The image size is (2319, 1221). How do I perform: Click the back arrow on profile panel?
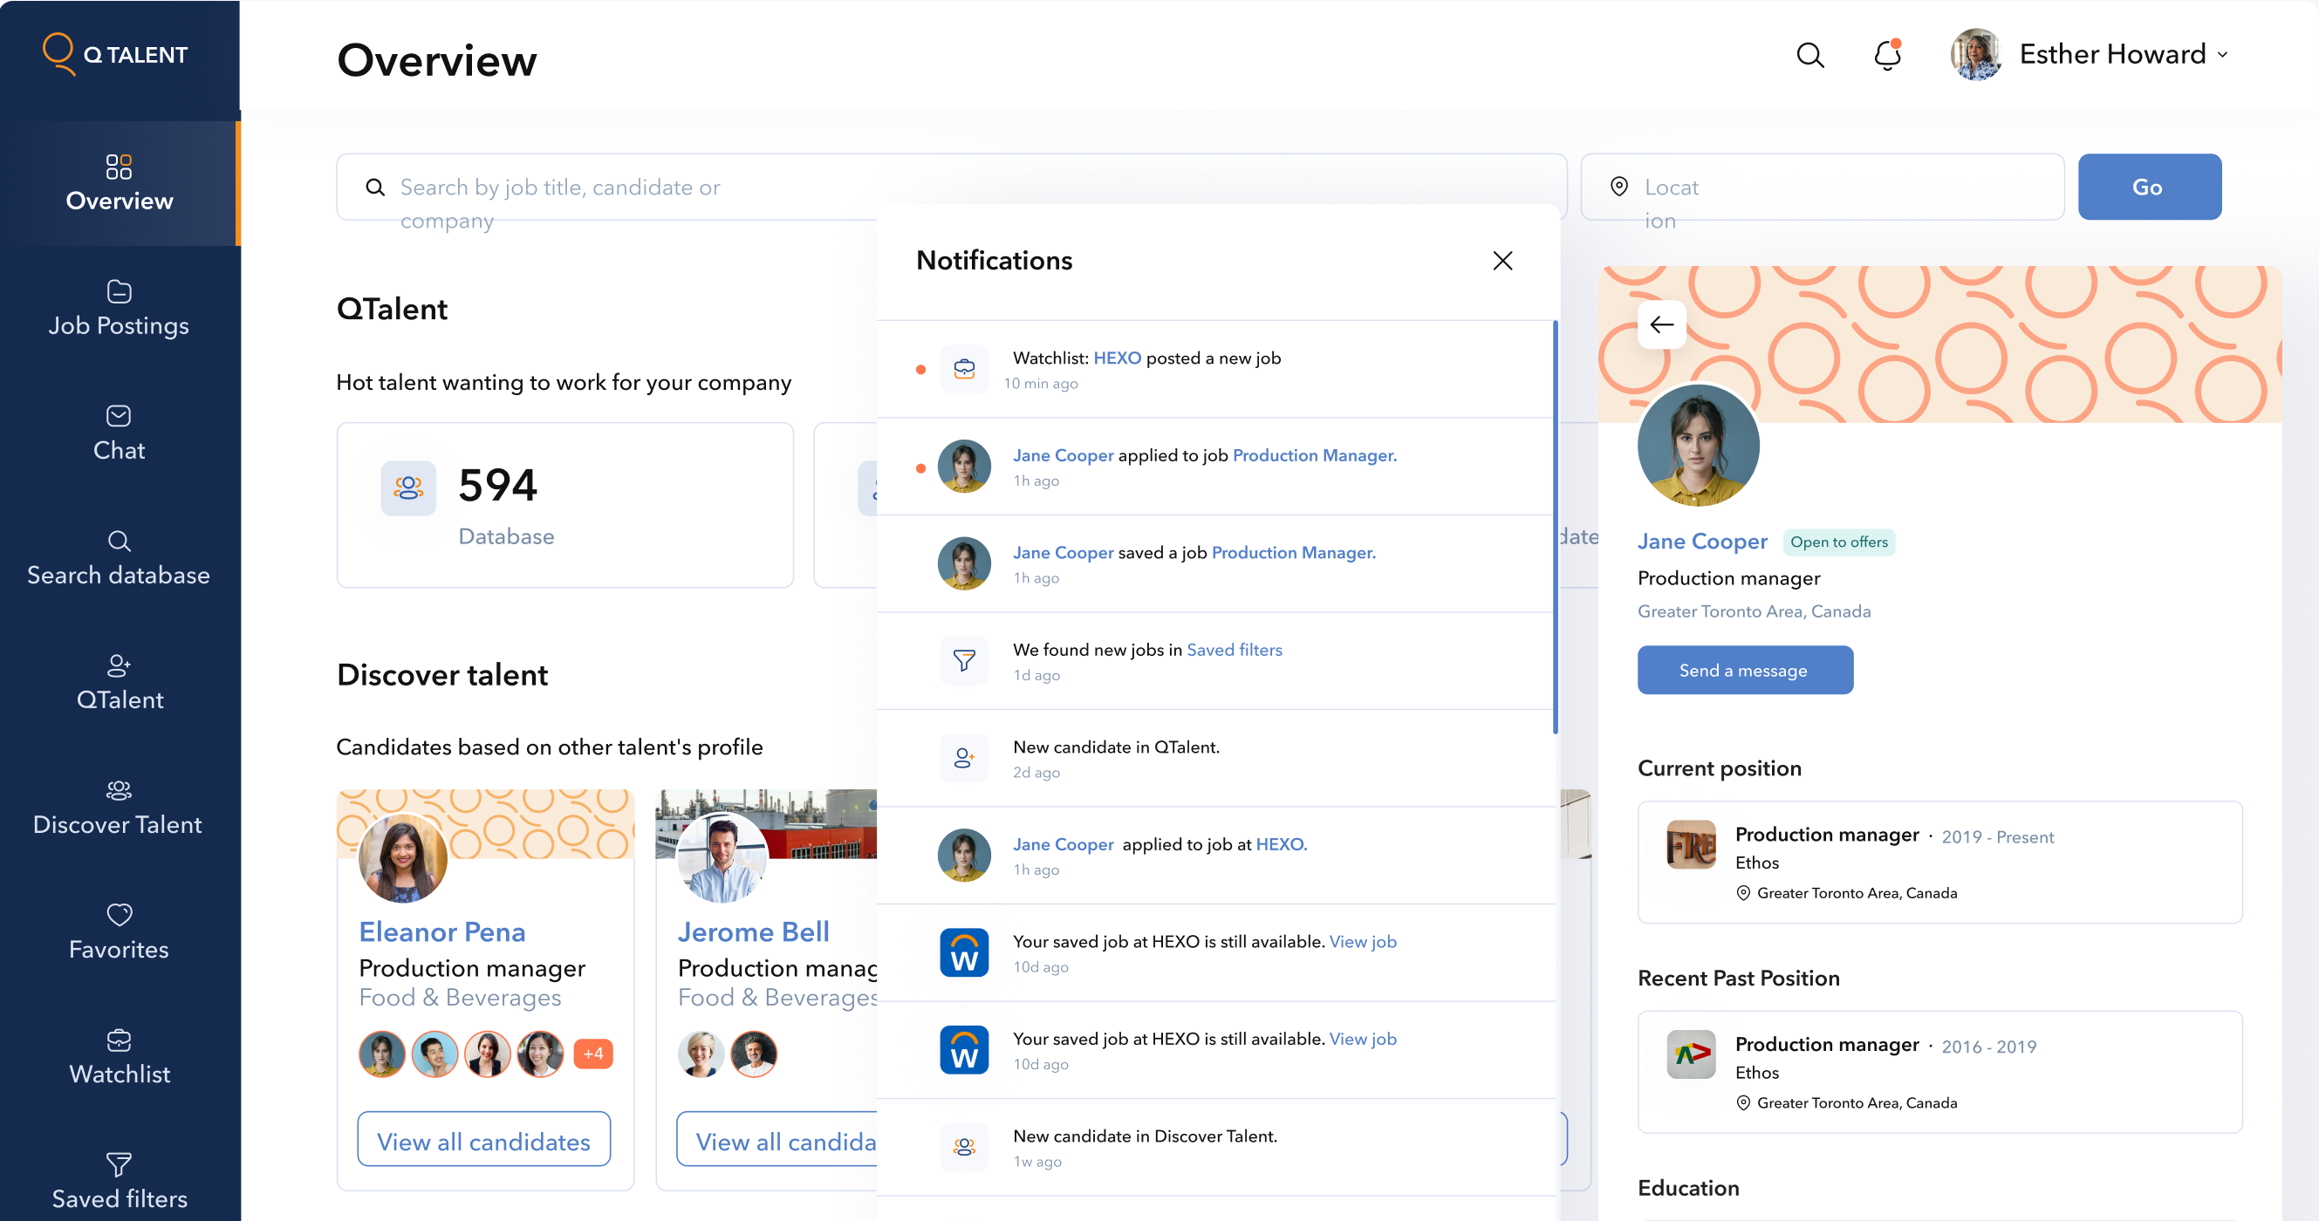pyautogui.click(x=1662, y=324)
